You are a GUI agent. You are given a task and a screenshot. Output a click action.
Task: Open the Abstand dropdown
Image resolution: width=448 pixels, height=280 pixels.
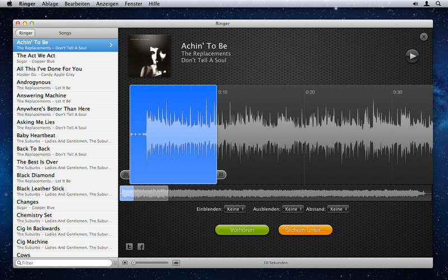[x=338, y=209]
